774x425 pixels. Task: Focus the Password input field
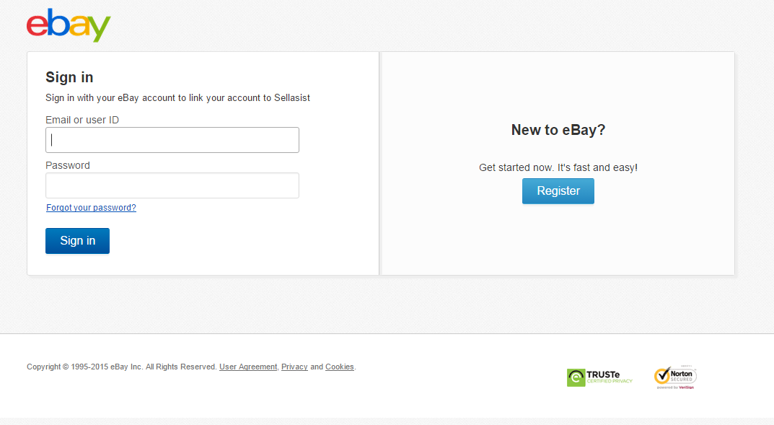click(x=172, y=185)
